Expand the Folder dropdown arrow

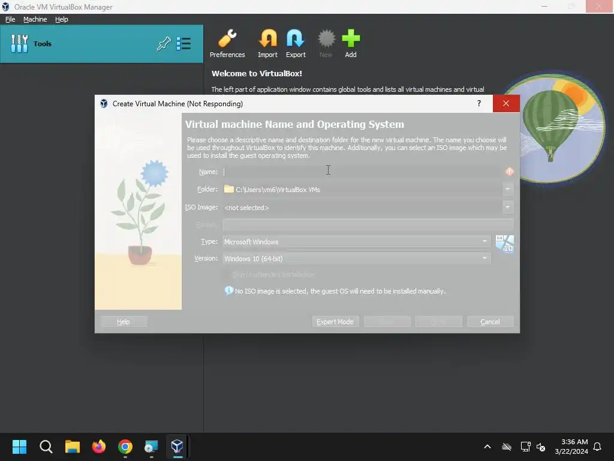tap(507, 189)
